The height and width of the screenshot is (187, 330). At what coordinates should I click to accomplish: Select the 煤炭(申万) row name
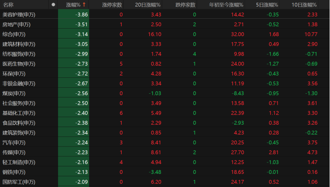pyautogui.click(x=14, y=93)
